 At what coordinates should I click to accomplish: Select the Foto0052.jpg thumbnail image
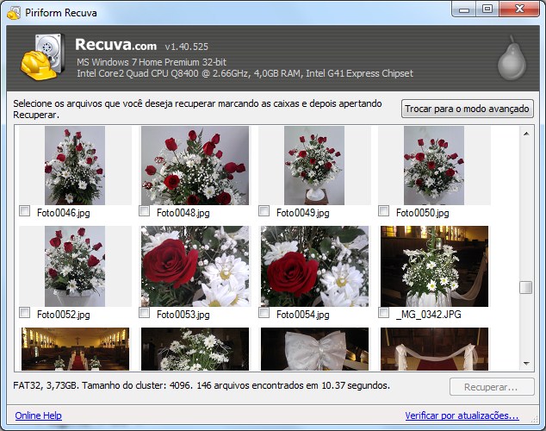[75, 266]
